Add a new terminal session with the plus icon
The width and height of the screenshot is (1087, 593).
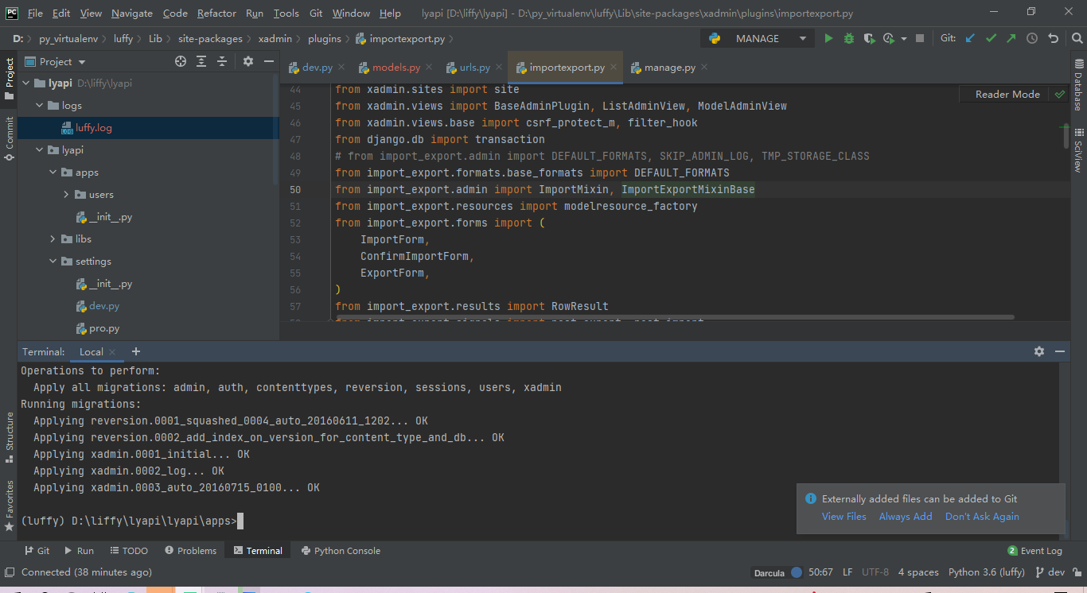[x=136, y=351]
